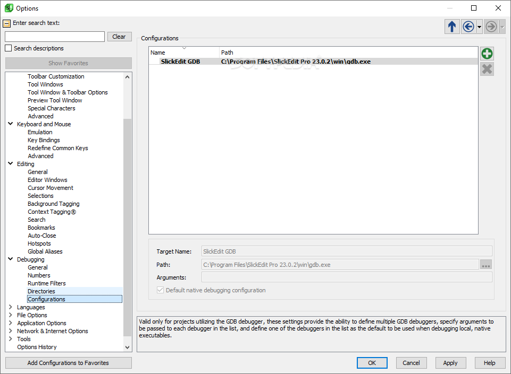
Task: Open Background Tagging options
Action: click(x=54, y=204)
